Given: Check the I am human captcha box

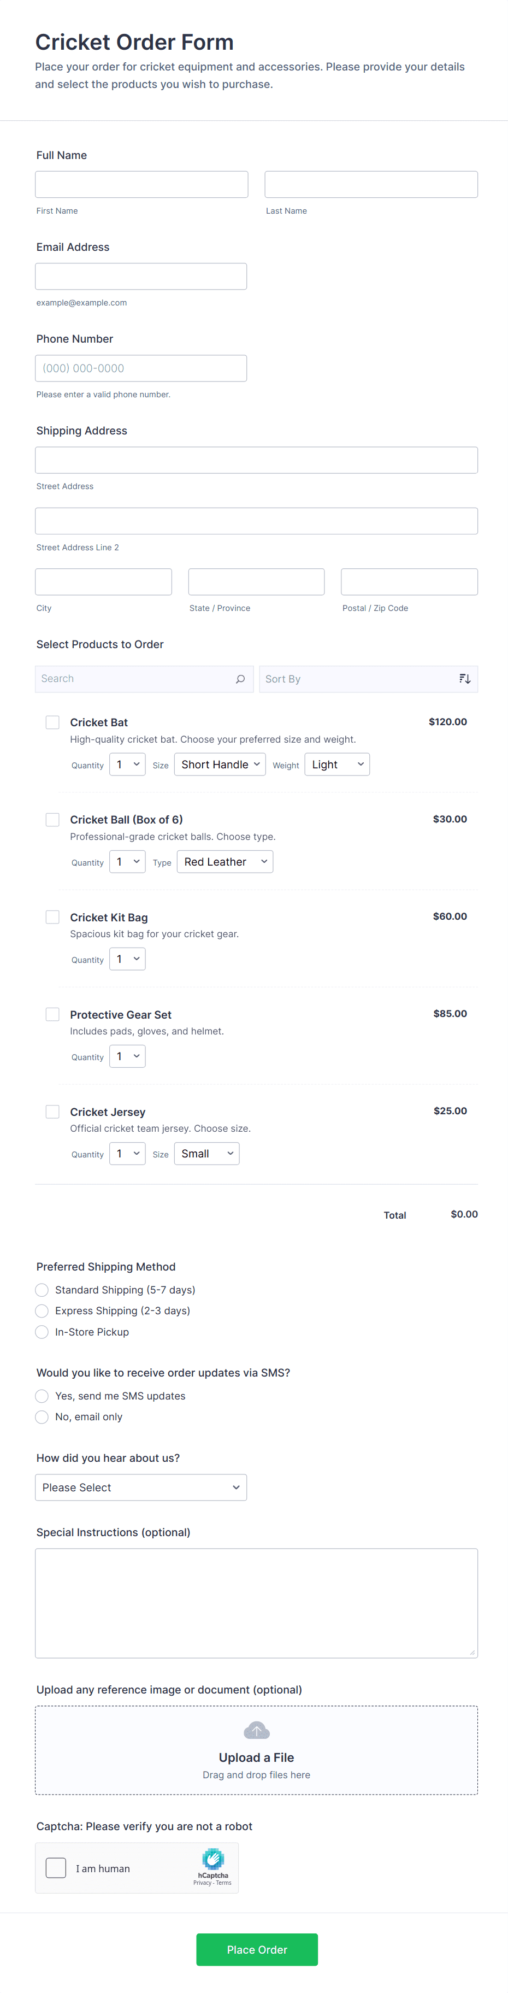Looking at the screenshot, I should point(56,1868).
